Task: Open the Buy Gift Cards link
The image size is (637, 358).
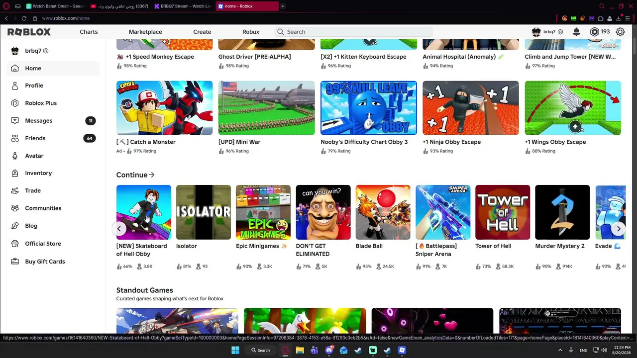Action: [45, 262]
